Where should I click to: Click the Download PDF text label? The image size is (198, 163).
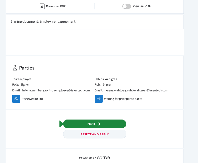click(56, 6)
